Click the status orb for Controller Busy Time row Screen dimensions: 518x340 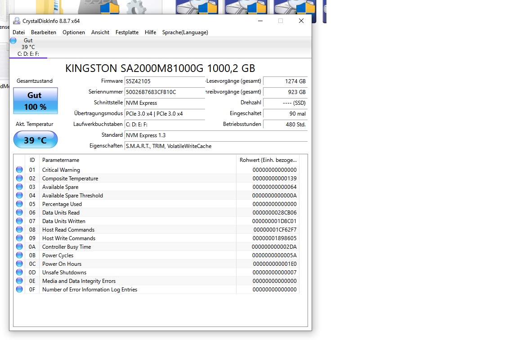tap(19, 247)
